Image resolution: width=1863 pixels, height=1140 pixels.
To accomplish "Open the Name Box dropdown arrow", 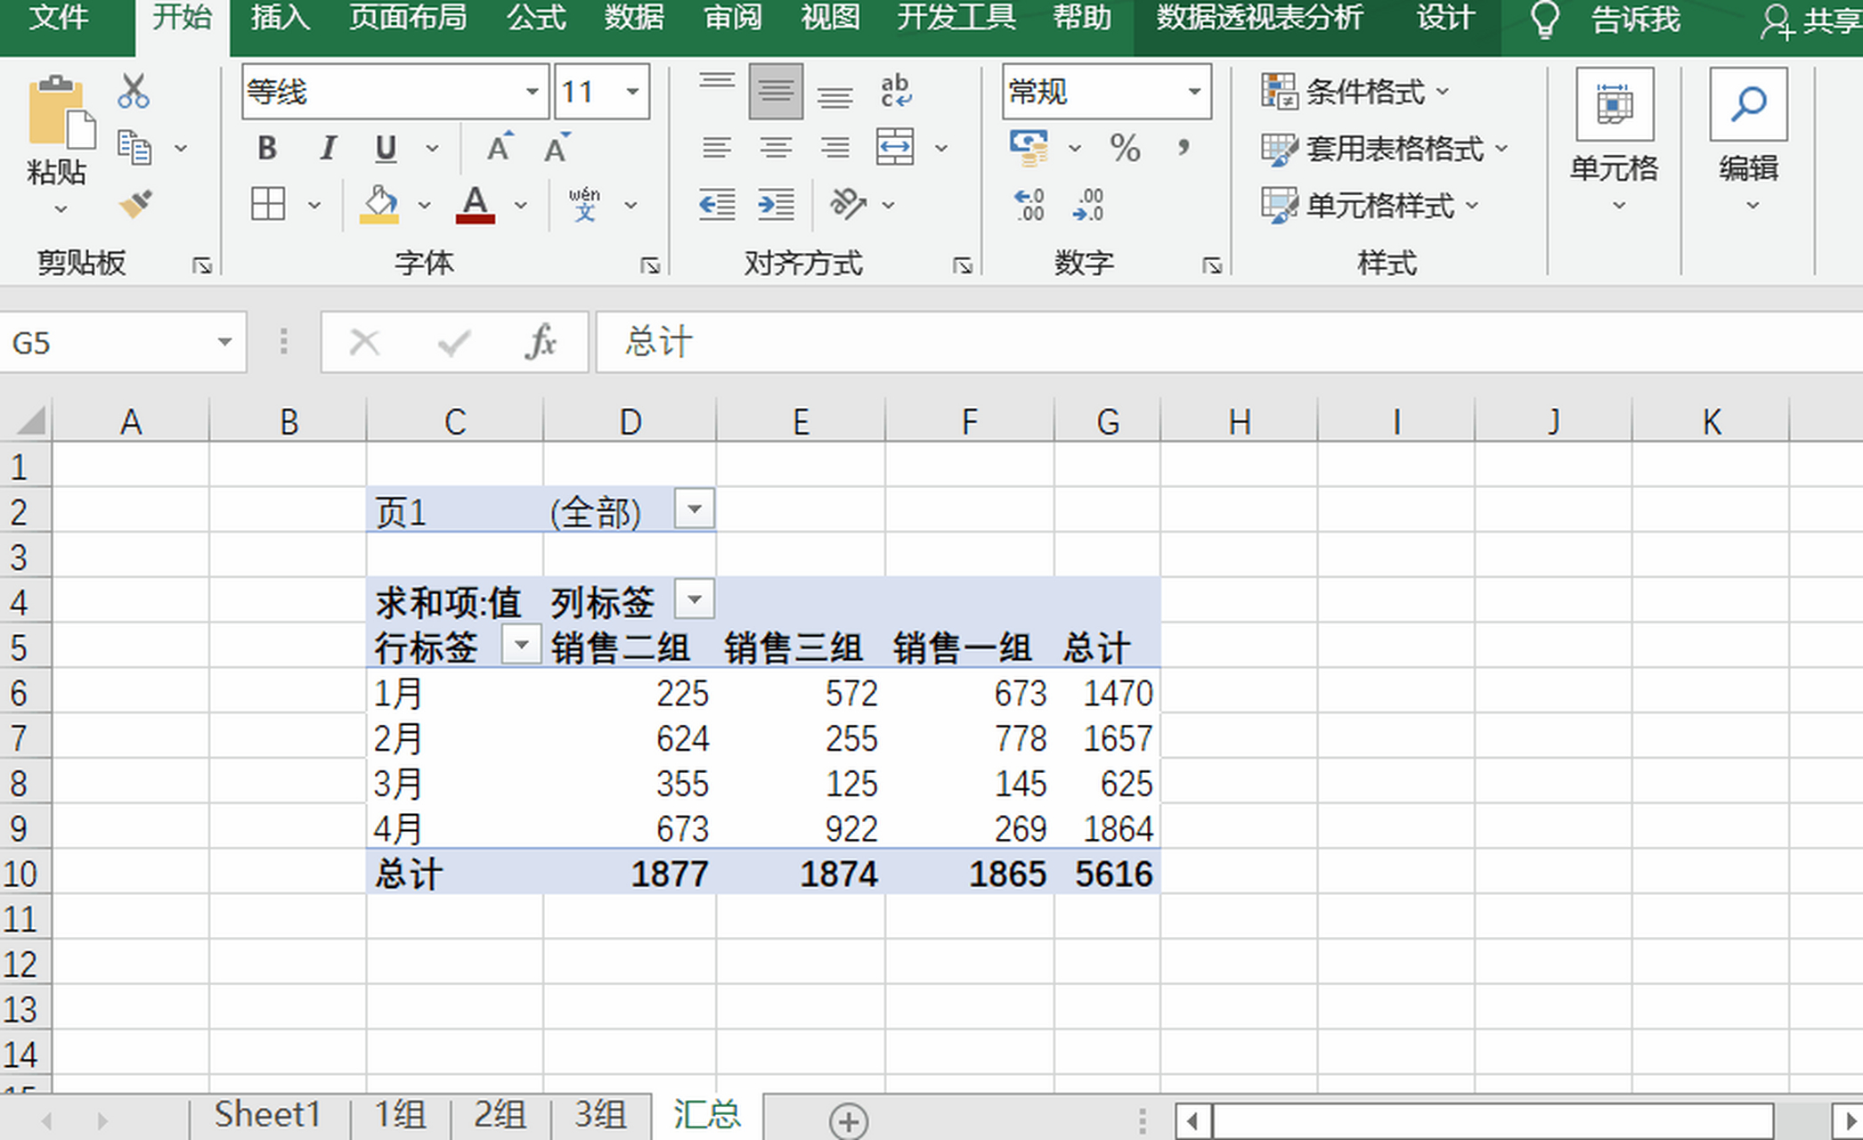I will (224, 342).
